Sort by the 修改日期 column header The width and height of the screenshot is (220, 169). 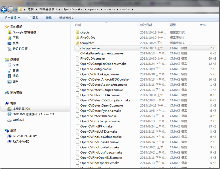146,25
